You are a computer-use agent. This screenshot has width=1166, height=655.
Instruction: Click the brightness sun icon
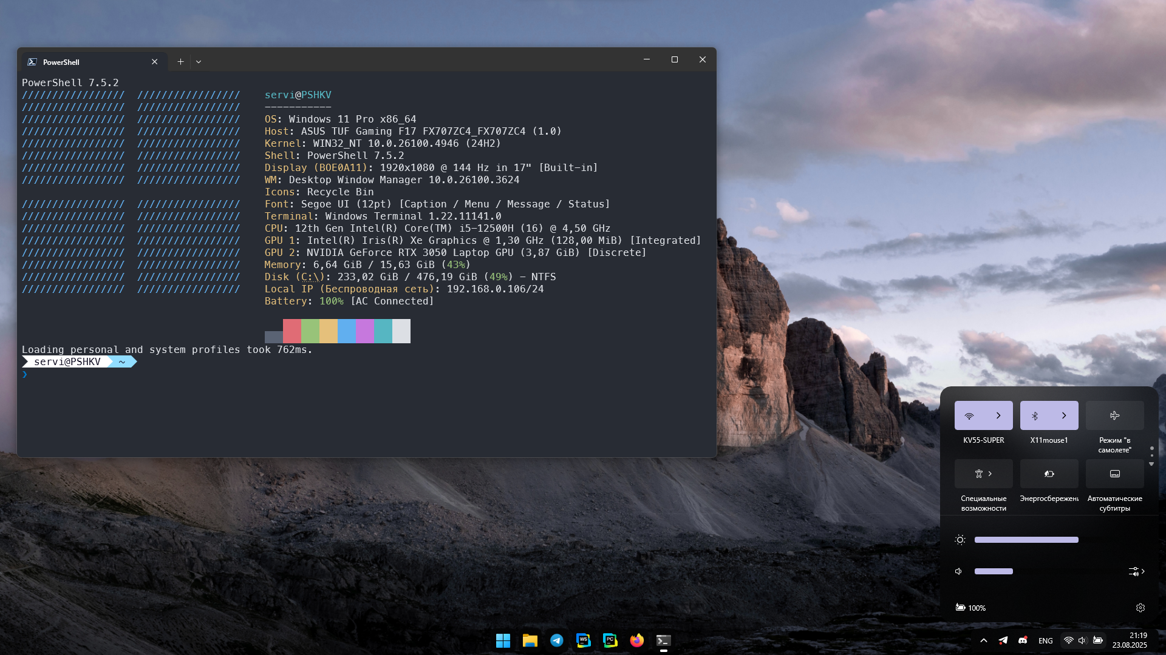960,540
